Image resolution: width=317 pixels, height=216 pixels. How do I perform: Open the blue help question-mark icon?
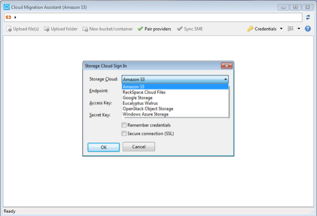coord(308,29)
